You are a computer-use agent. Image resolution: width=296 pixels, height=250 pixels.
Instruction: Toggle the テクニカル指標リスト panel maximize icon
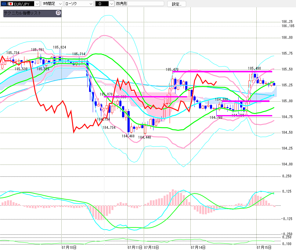[58, 13]
